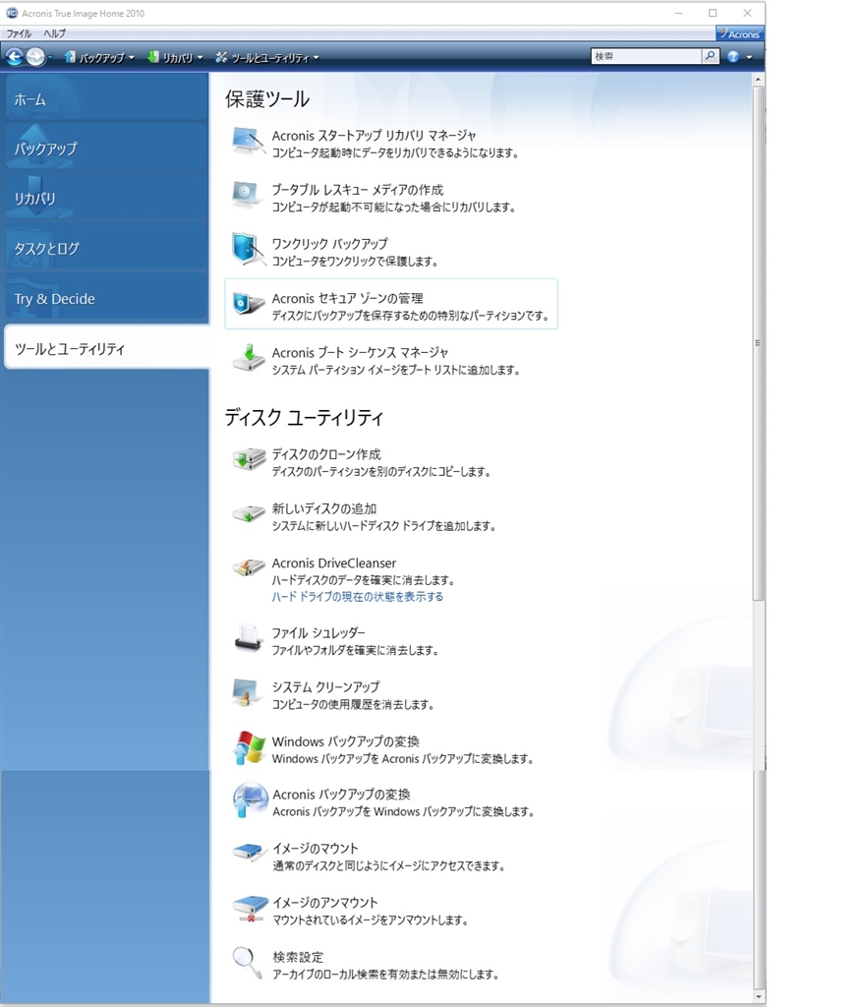
Task: Click the イメージのマウント drive icon
Action: [x=249, y=853]
